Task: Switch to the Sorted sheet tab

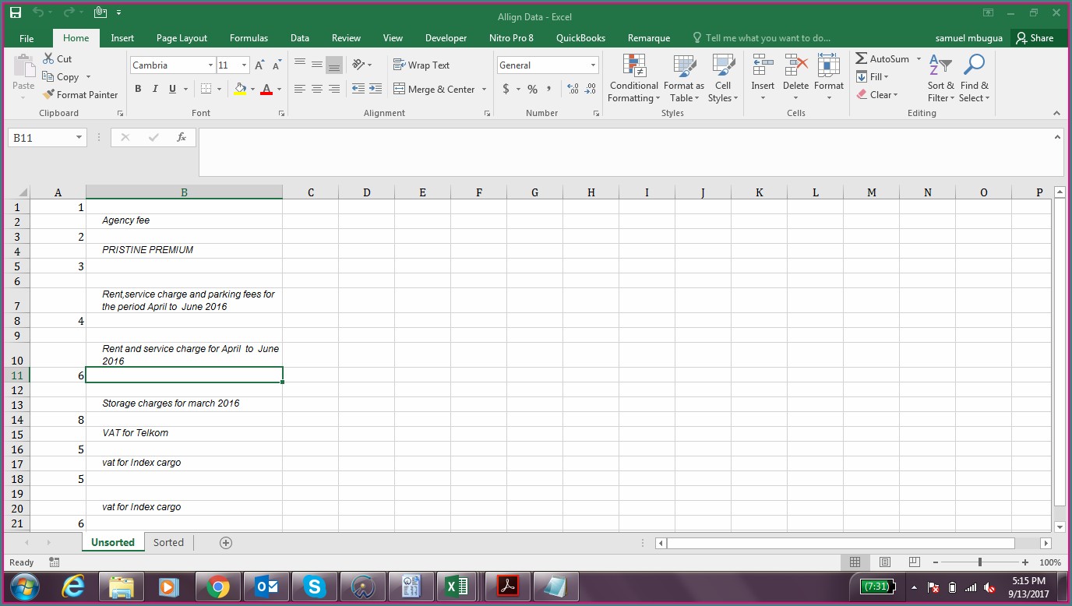Action: pos(168,543)
